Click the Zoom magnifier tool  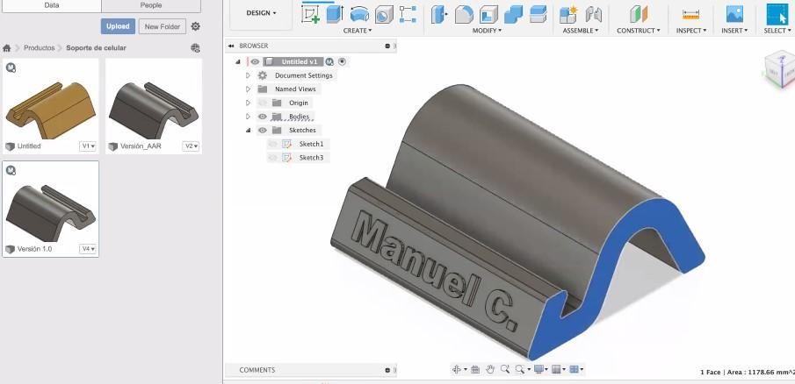point(505,369)
